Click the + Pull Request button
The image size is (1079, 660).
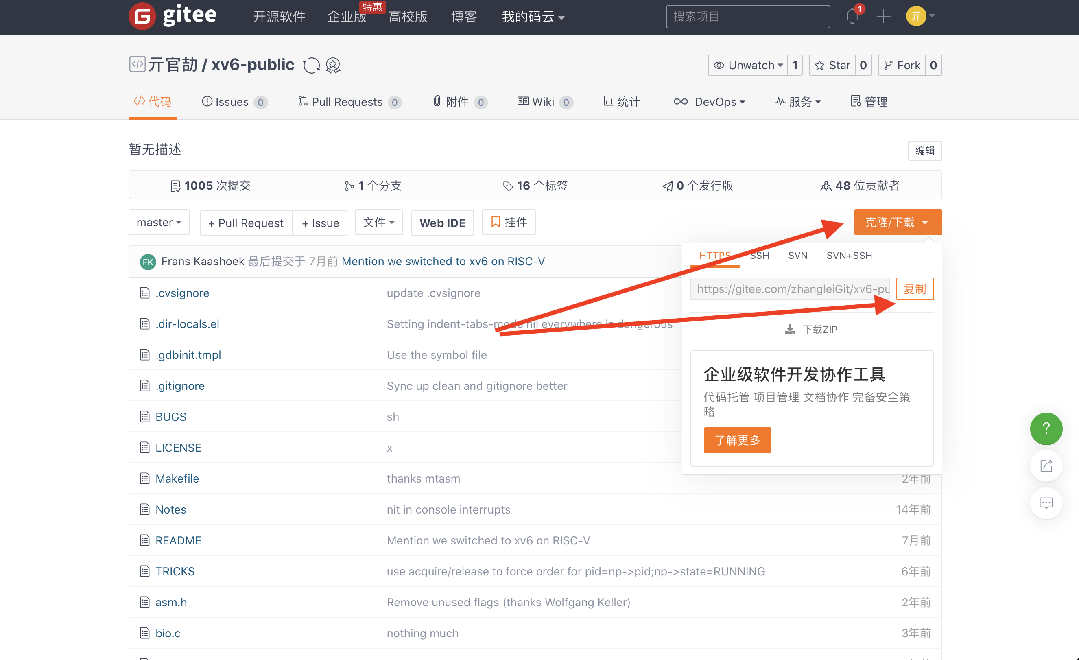pos(246,223)
